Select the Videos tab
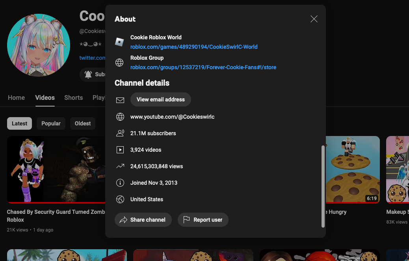This screenshot has height=261, width=409. pos(45,97)
